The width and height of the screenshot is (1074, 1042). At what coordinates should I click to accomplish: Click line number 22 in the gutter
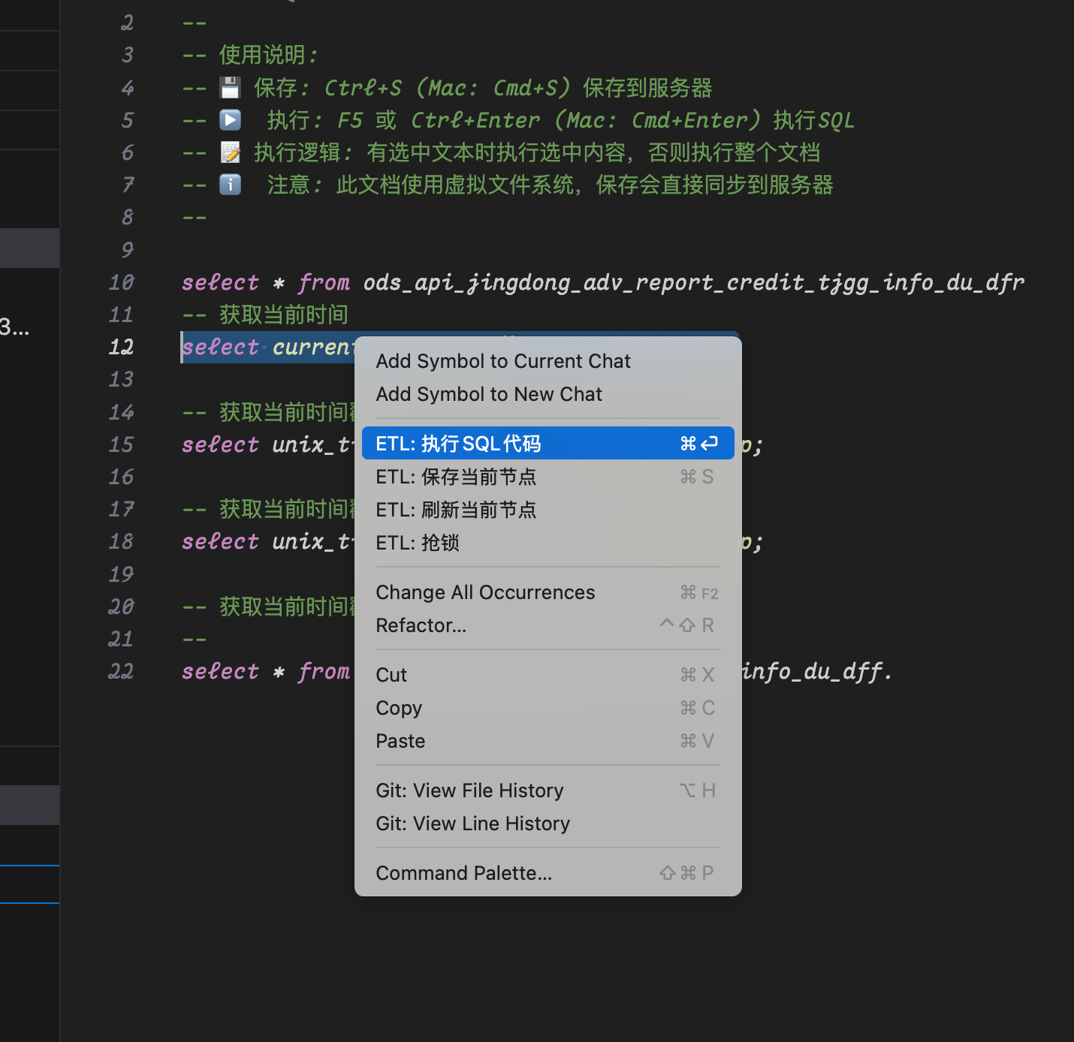coord(122,671)
